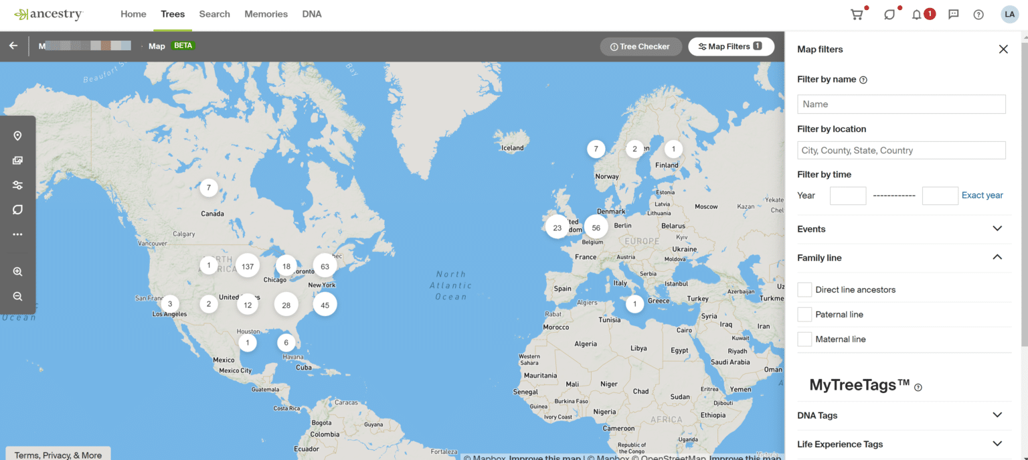1028x460 pixels.
Task: Check the Maternal line checkbox
Action: click(804, 339)
